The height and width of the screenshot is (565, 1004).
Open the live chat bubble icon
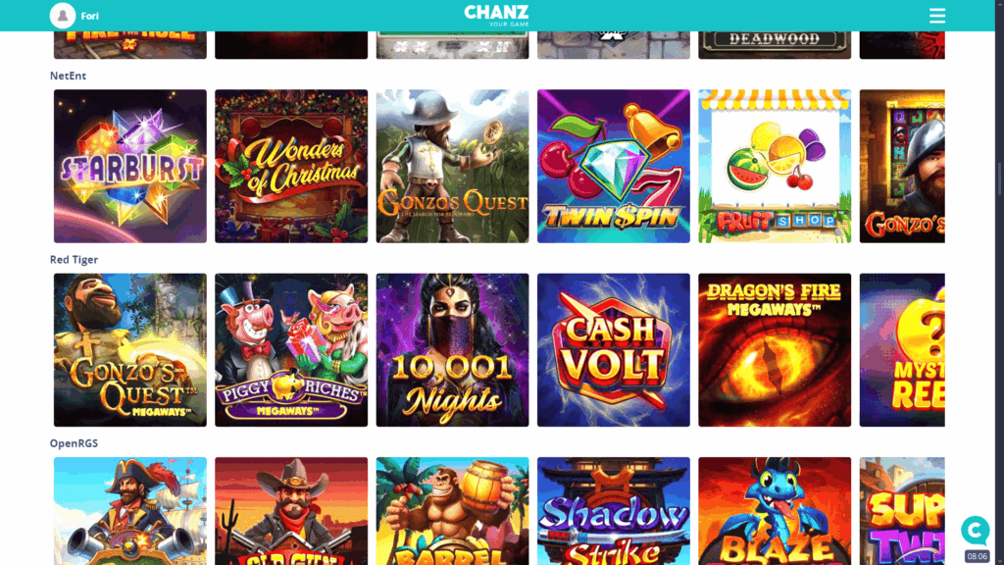click(975, 531)
